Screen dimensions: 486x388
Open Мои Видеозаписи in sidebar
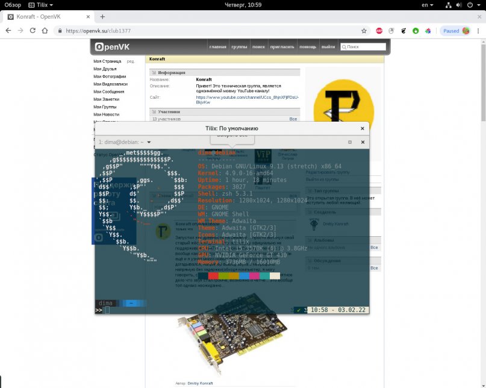coord(110,84)
